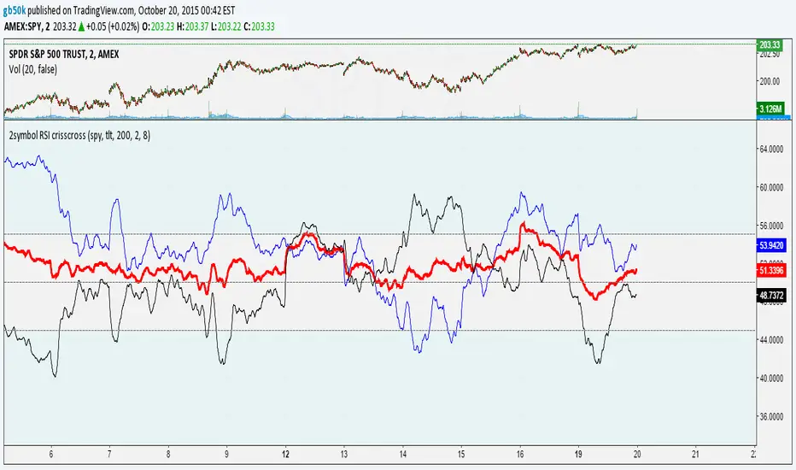This screenshot has height=470, width=796.
Task: Click the green 203.33 price label
Action: coord(770,45)
